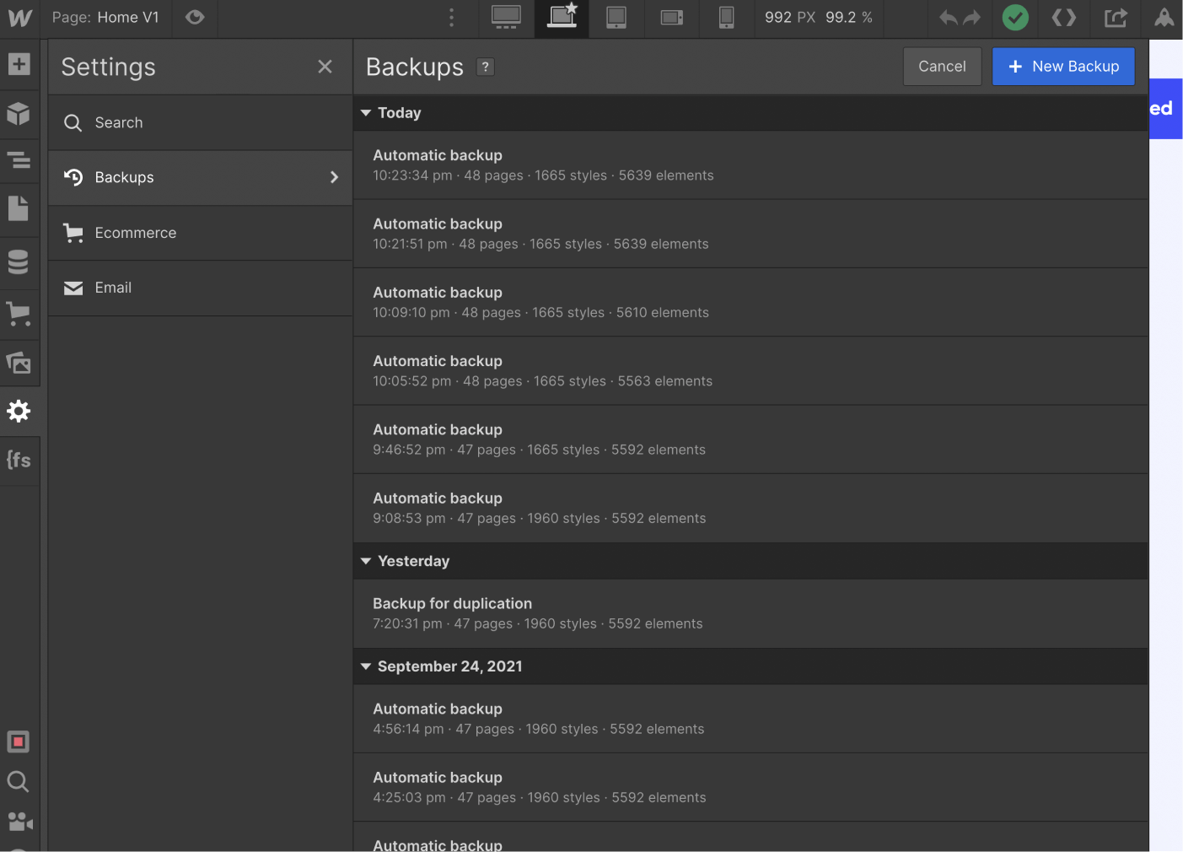
Task: Open the code export view
Action: tap(1063, 18)
